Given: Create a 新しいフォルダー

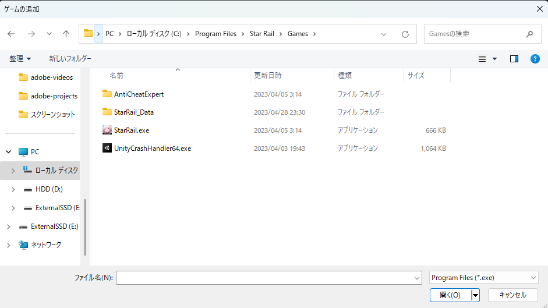Looking at the screenshot, I should [70, 59].
